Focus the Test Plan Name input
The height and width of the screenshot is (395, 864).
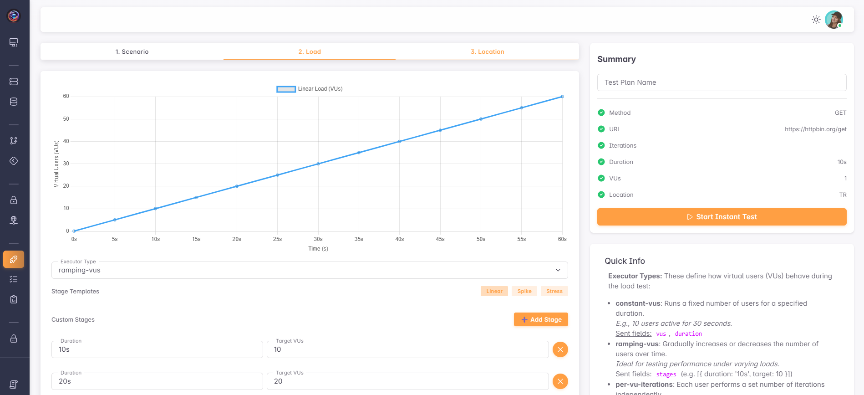pos(722,82)
